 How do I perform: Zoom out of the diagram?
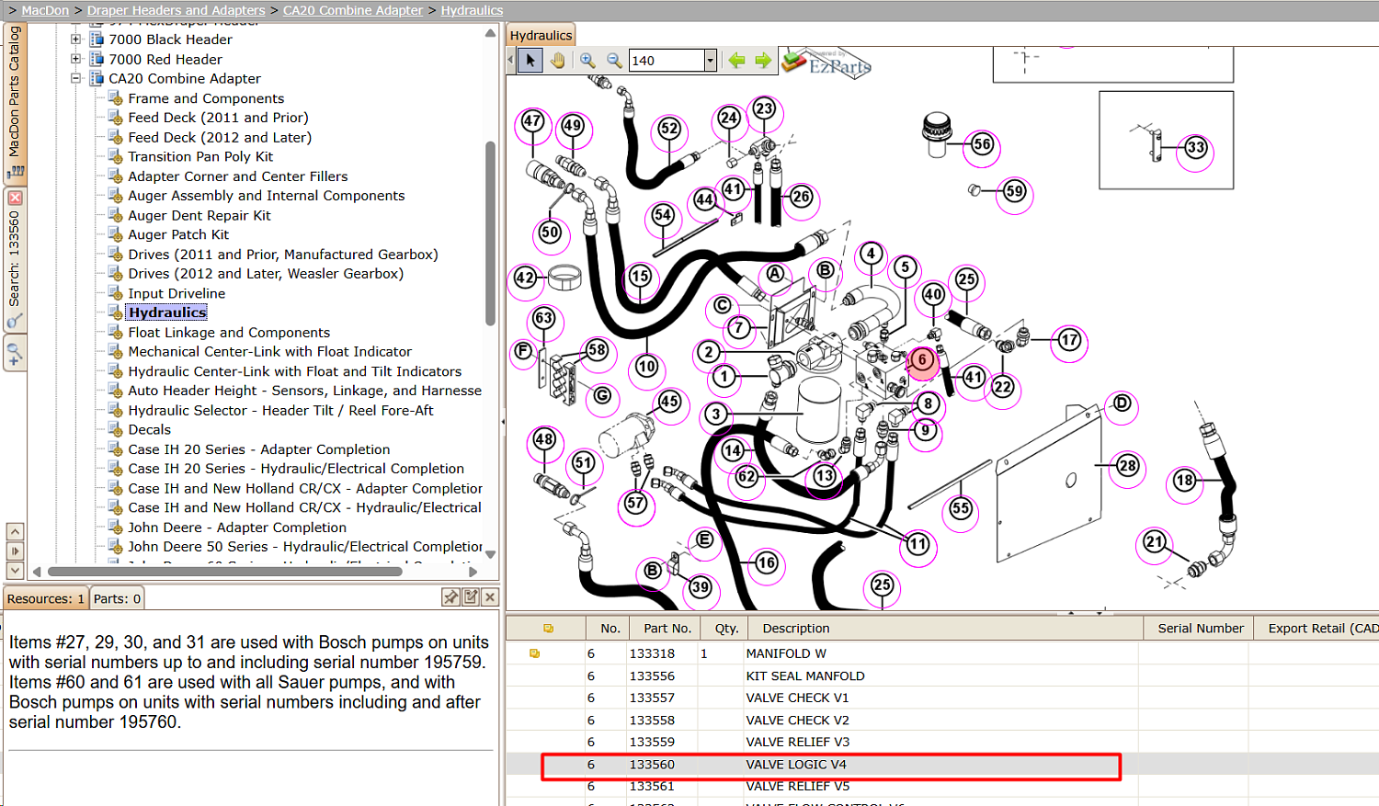614,61
